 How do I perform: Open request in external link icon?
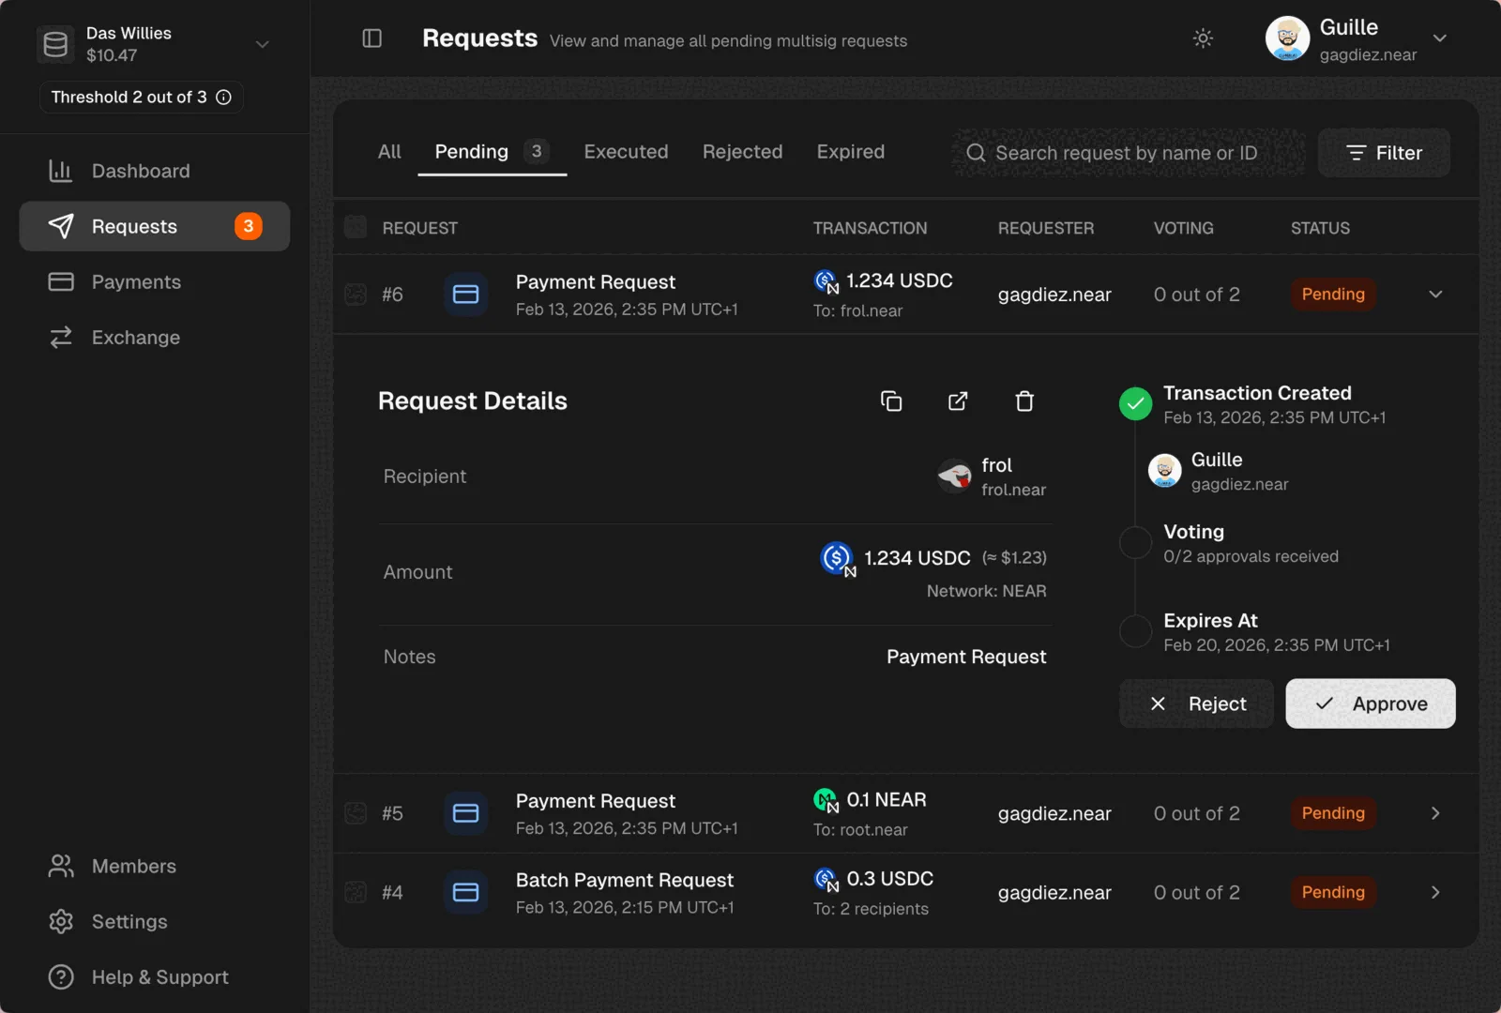[x=958, y=401]
